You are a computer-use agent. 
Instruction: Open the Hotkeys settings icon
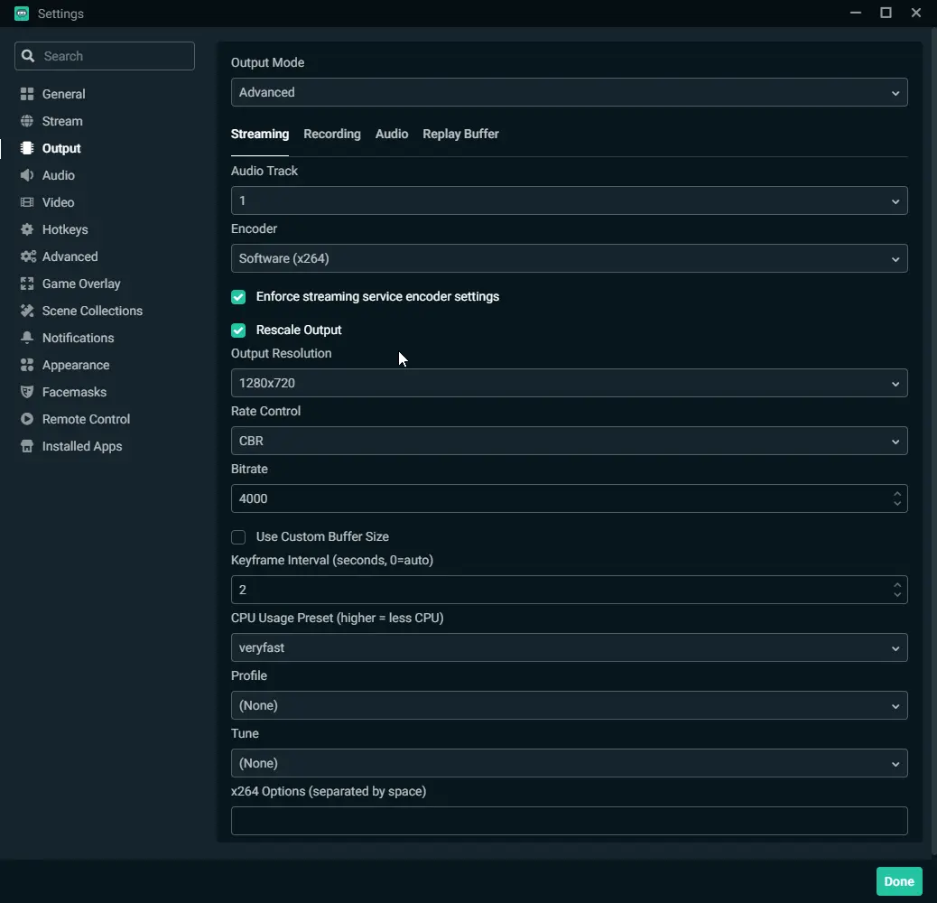[27, 229]
